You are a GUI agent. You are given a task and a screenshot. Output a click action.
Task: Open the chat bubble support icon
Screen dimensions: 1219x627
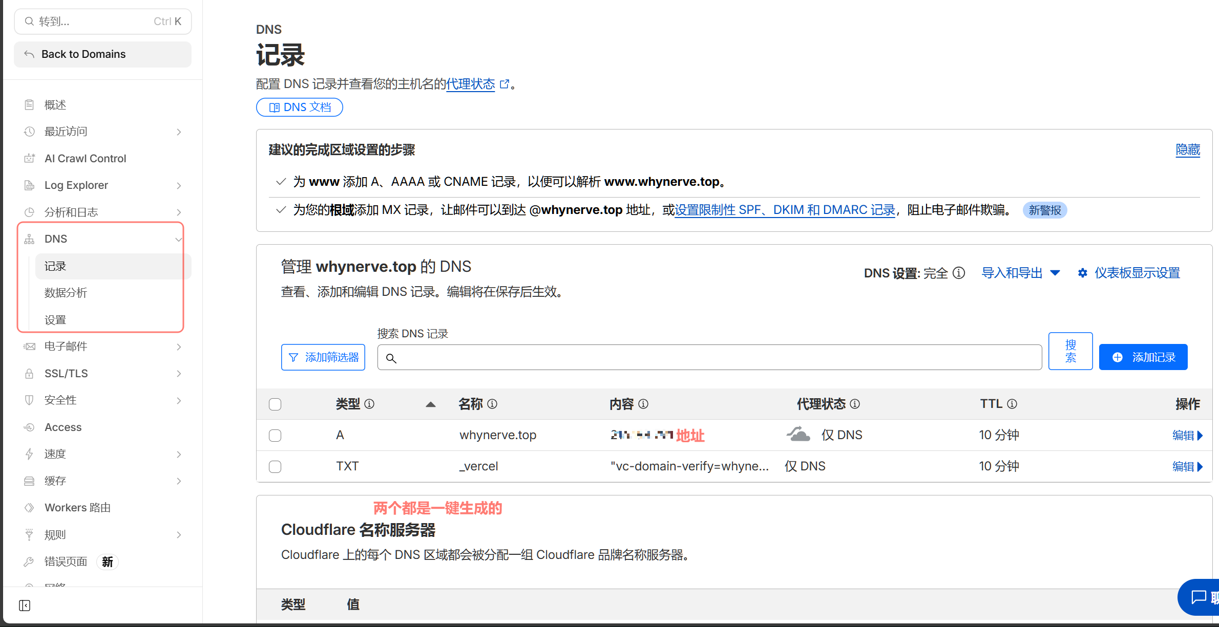point(1199,597)
